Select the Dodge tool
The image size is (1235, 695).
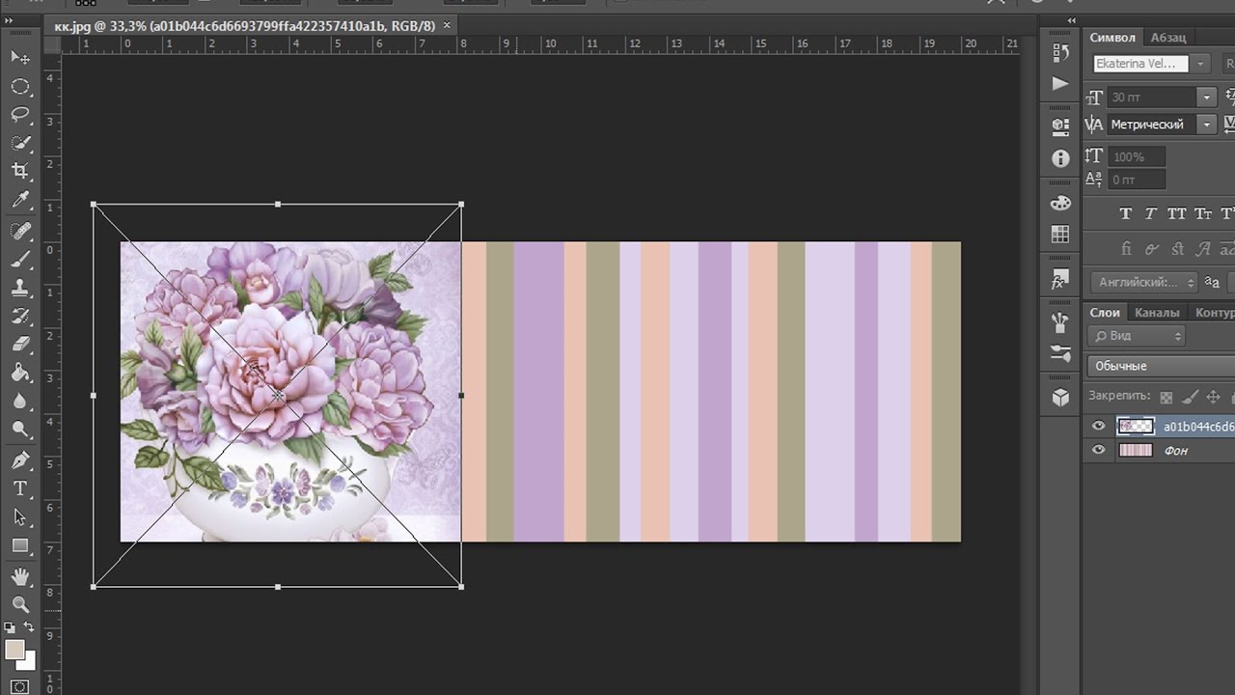(19, 430)
